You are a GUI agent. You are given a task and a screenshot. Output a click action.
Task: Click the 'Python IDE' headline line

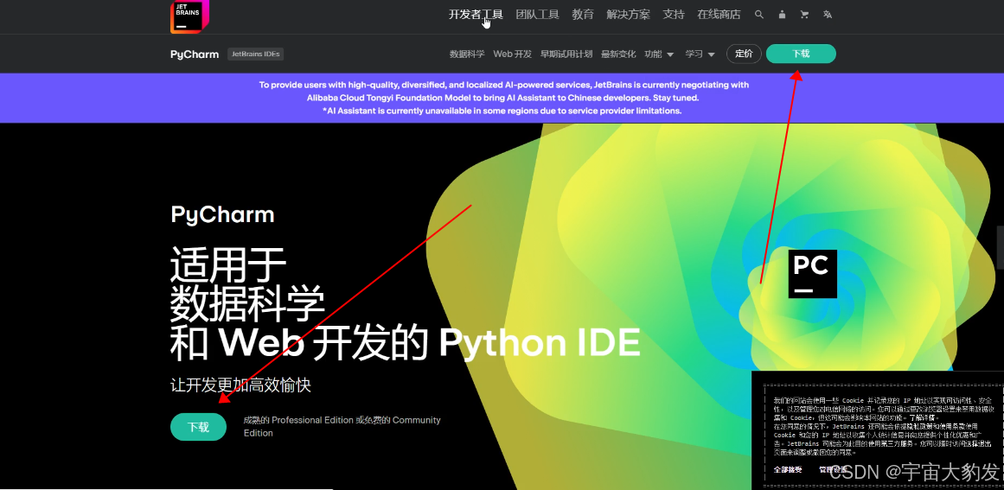[x=539, y=343]
